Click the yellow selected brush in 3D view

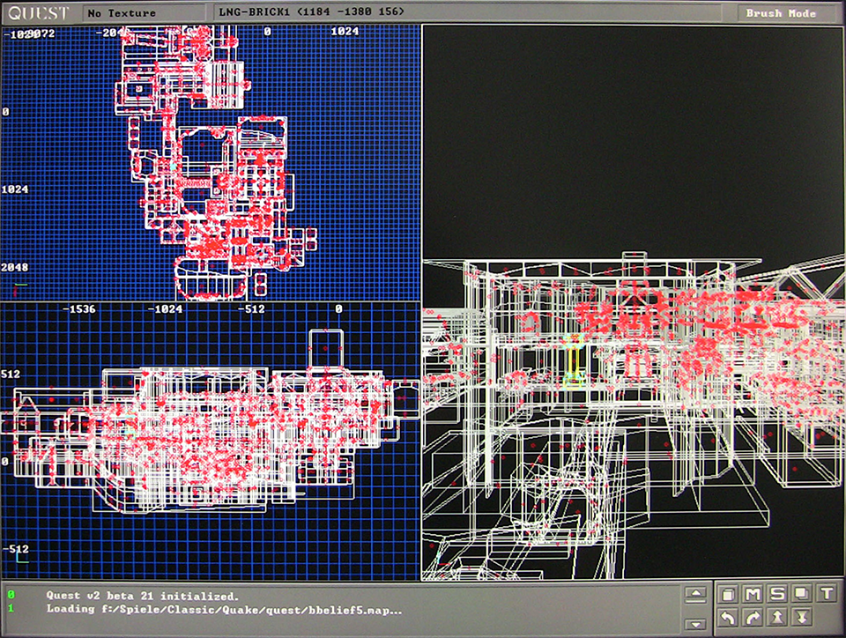[x=574, y=361]
